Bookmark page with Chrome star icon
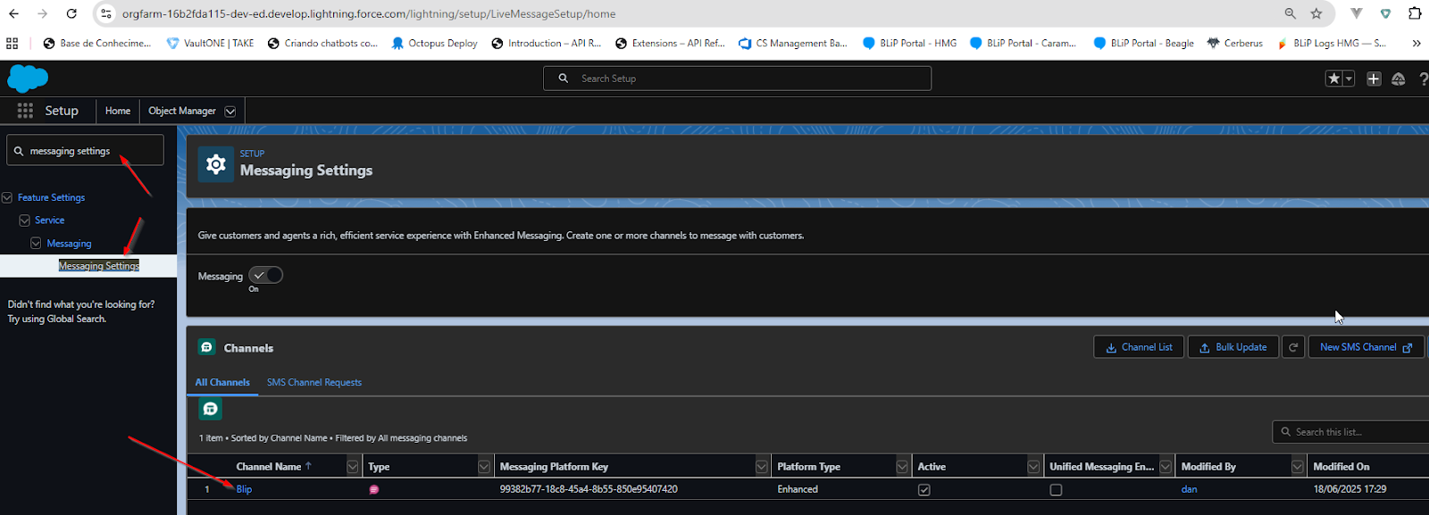The height and width of the screenshot is (515, 1429). (x=1316, y=13)
